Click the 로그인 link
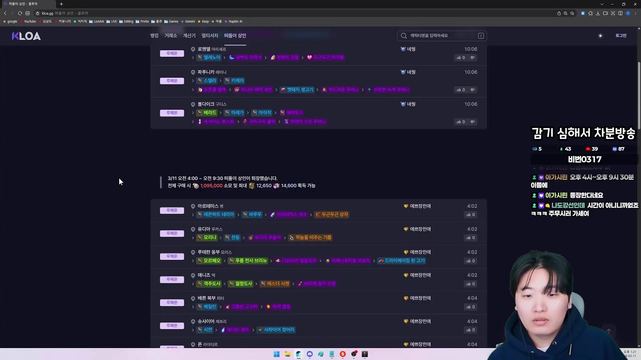This screenshot has height=360, width=641. point(621,35)
